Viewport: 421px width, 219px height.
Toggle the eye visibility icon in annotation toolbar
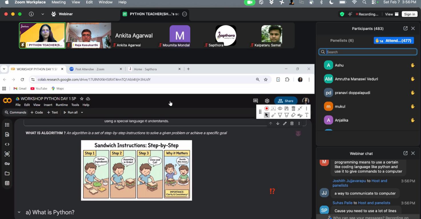[x=280, y=108]
